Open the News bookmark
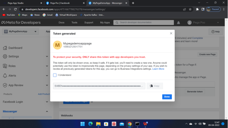 coord(35,15)
